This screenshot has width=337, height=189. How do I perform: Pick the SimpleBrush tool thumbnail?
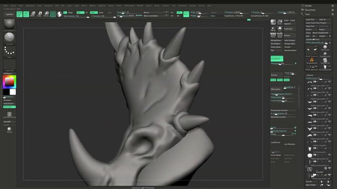312,61
